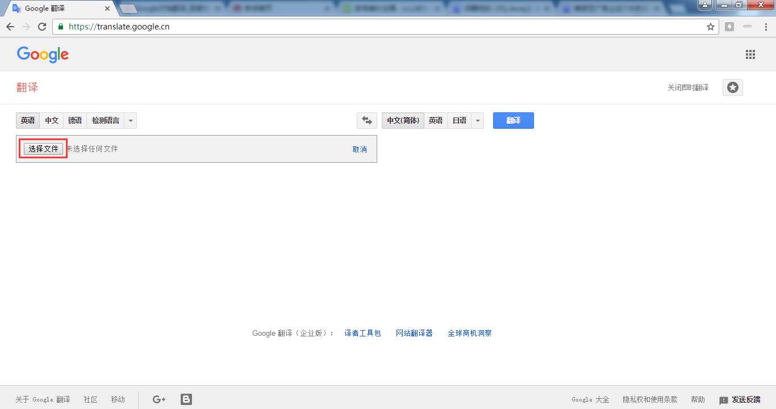
Task: Click 关闭即时翻译 link
Action: 688,87
